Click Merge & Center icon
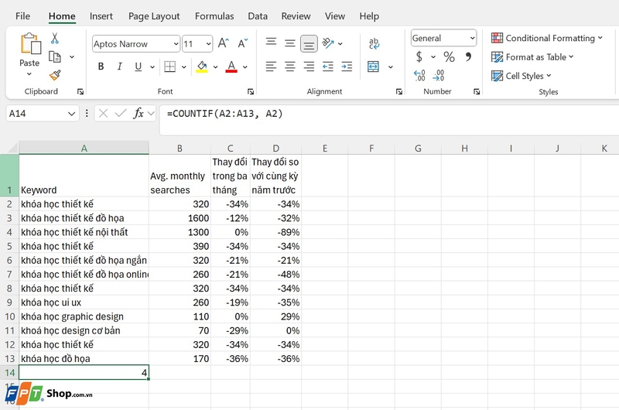Viewport: 619px width, 410px height. (373, 67)
